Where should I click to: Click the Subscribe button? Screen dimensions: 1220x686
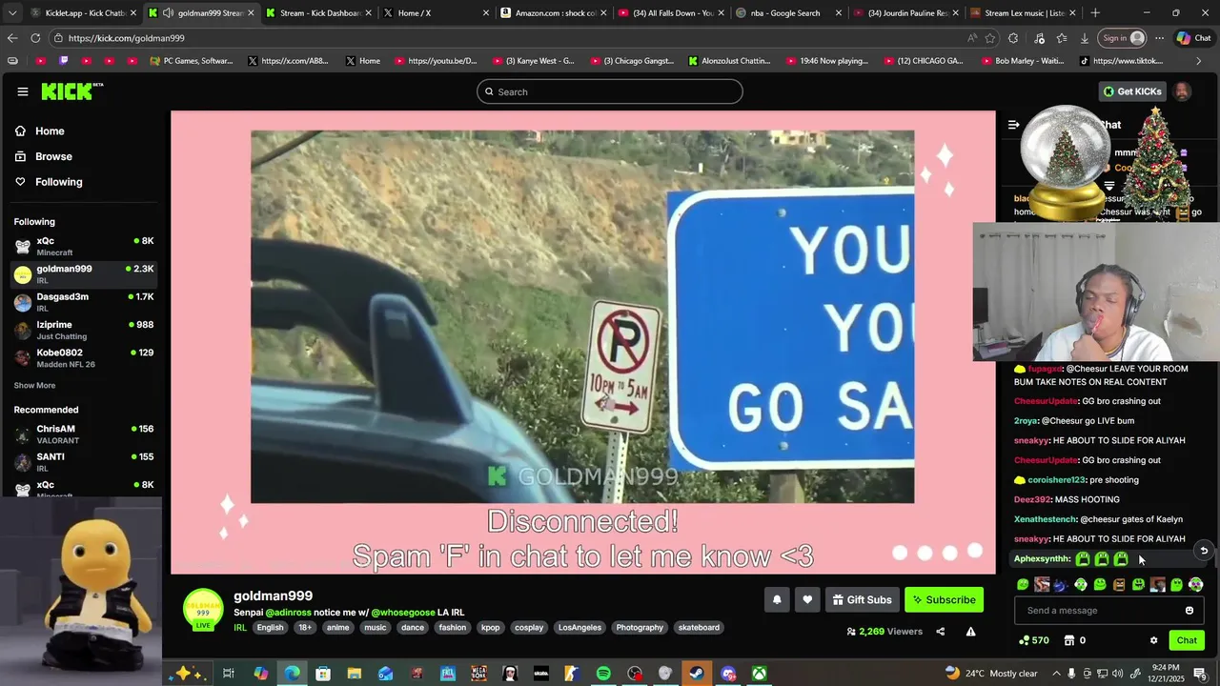click(x=944, y=599)
